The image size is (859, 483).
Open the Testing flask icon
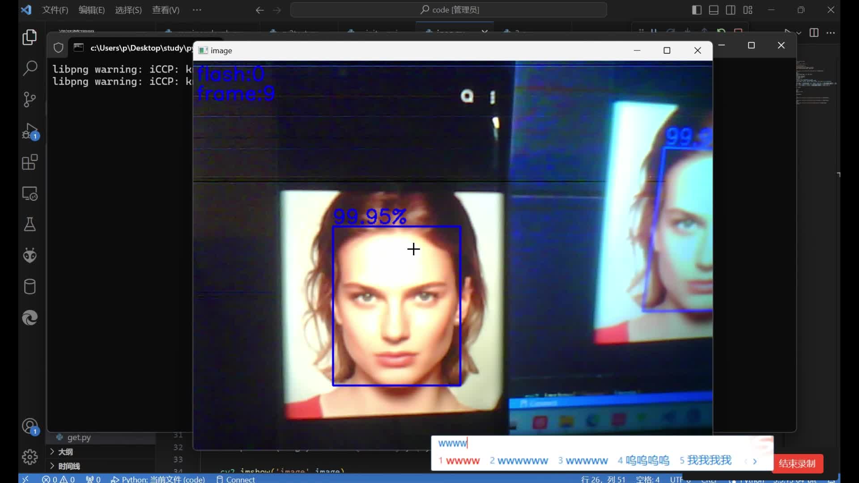pos(30,225)
